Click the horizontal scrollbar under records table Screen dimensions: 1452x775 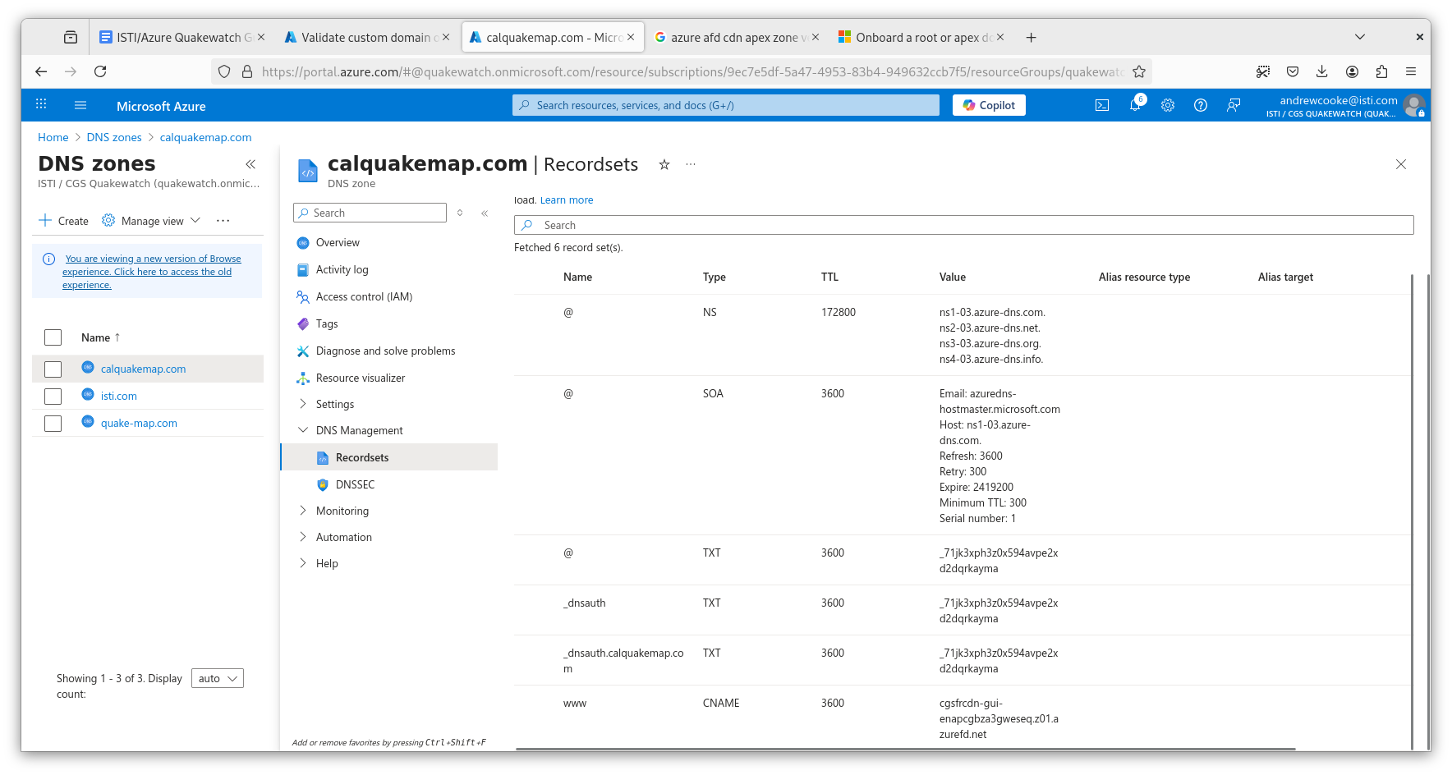906,749
